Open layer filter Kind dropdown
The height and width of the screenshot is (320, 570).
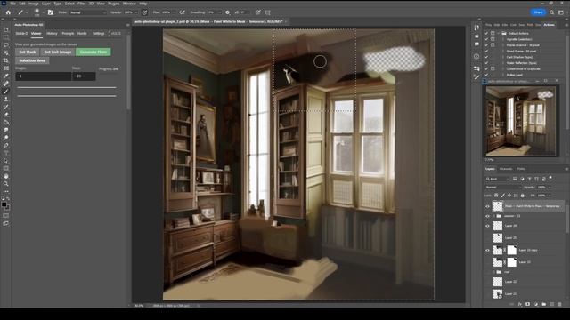[498, 179]
